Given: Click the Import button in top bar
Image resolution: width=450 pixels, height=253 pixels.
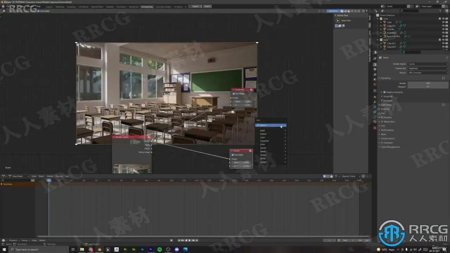Looking at the screenshot, I should tap(207, 6).
